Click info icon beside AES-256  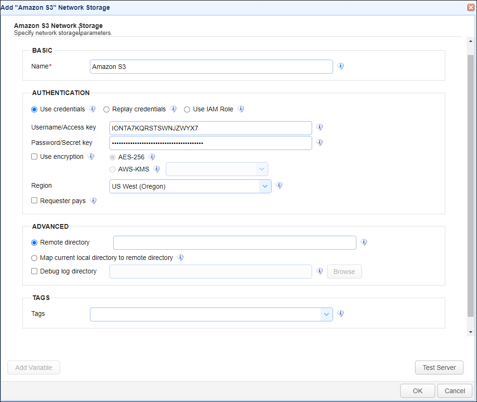(152, 157)
